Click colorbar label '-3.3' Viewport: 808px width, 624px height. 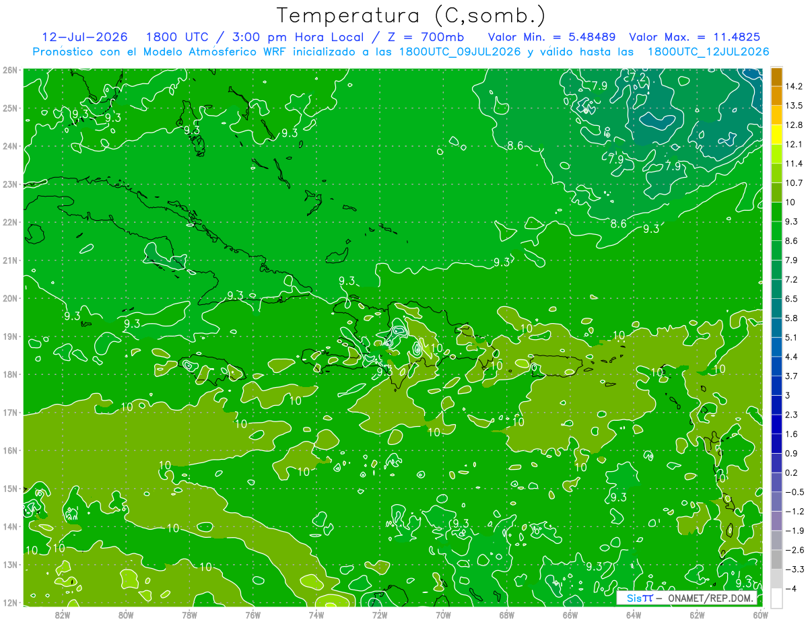click(x=795, y=569)
